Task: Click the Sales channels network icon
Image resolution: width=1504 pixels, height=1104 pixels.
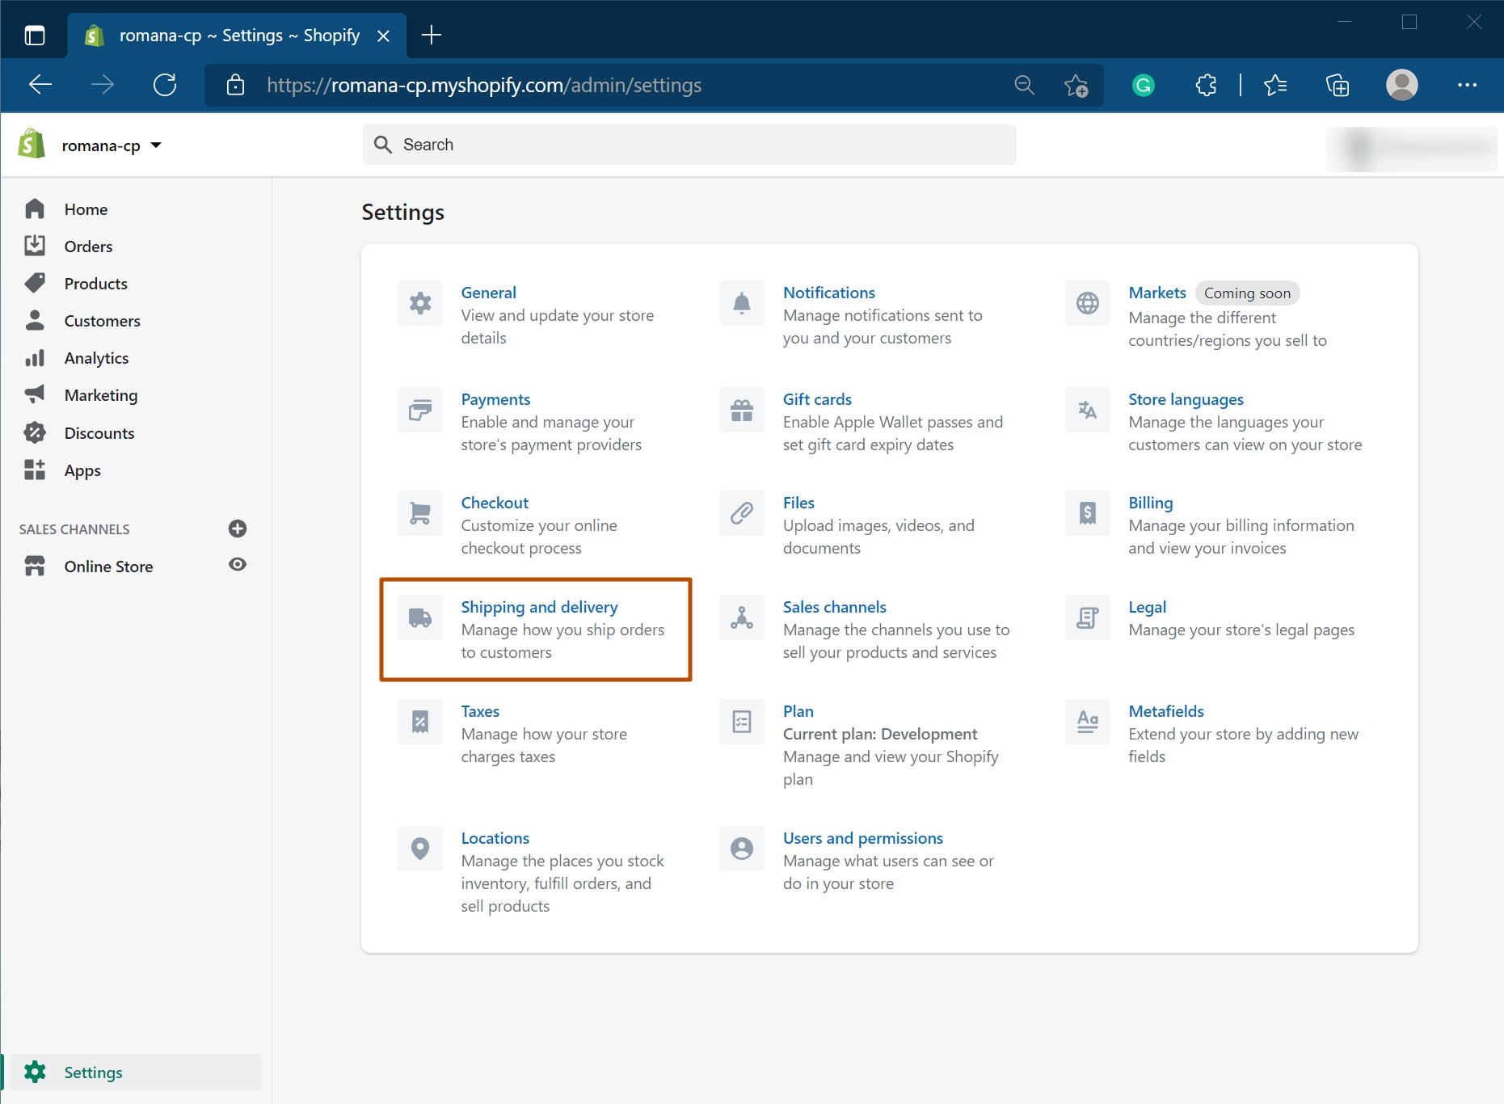Action: click(742, 617)
